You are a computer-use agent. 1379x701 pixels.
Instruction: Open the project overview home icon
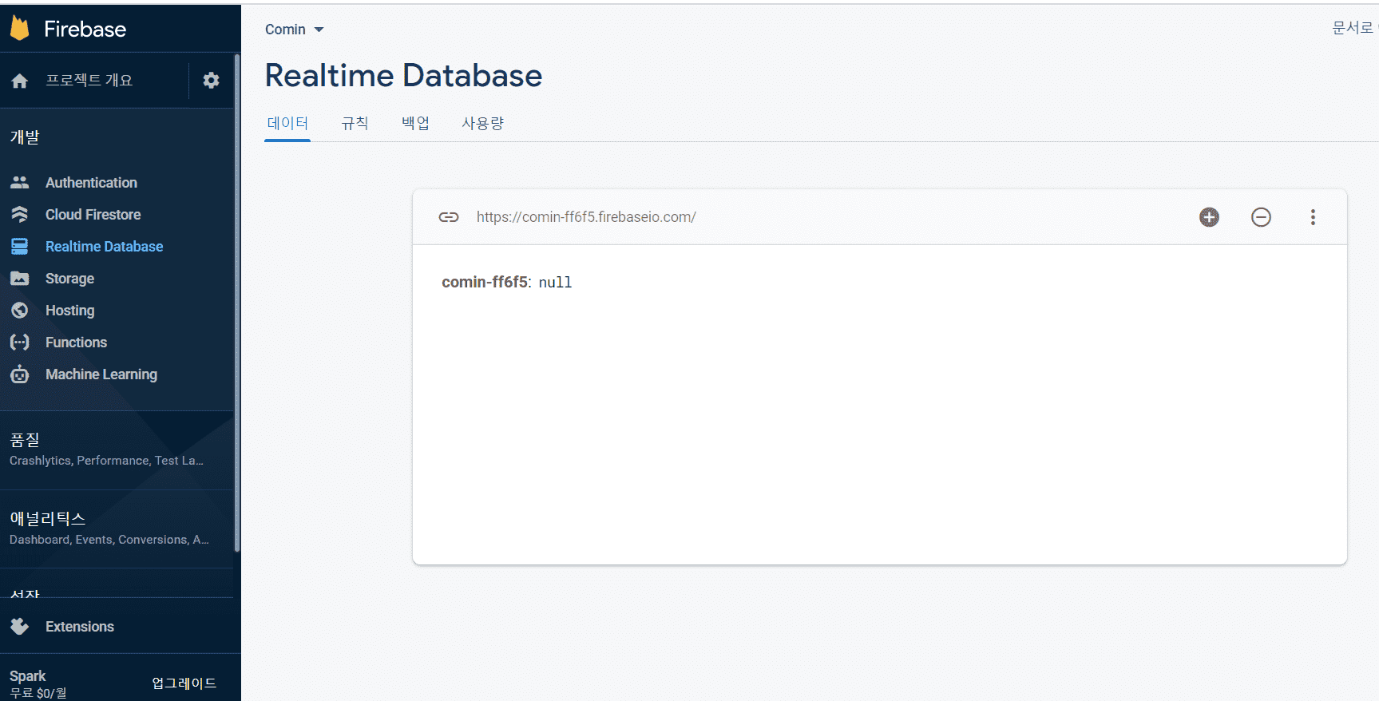pos(20,81)
